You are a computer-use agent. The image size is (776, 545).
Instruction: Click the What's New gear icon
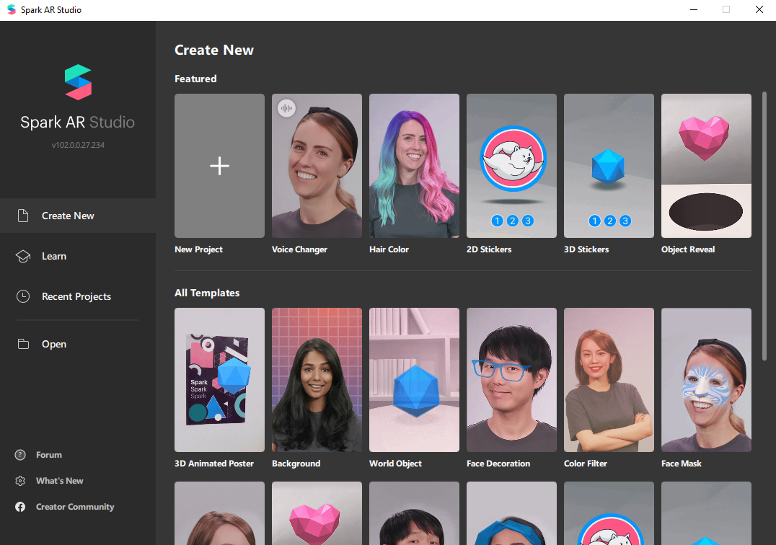pos(20,481)
